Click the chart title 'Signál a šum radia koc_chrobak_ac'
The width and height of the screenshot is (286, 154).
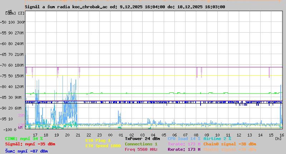click(66, 7)
